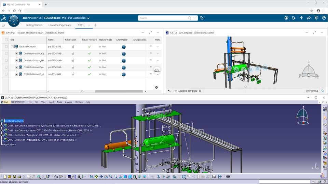Open the CATIA Analyze menu
The width and height of the screenshot is (328, 184).
click(68, 102)
